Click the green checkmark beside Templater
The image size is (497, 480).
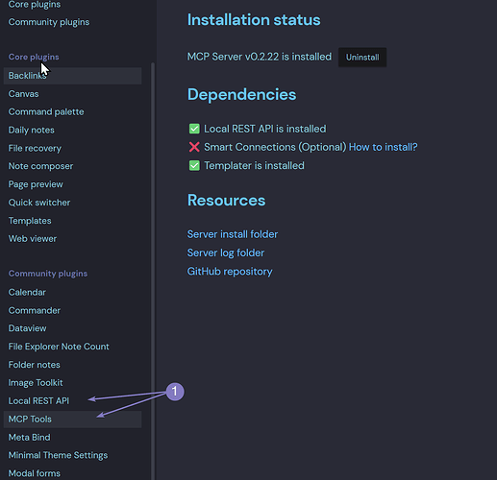point(194,166)
